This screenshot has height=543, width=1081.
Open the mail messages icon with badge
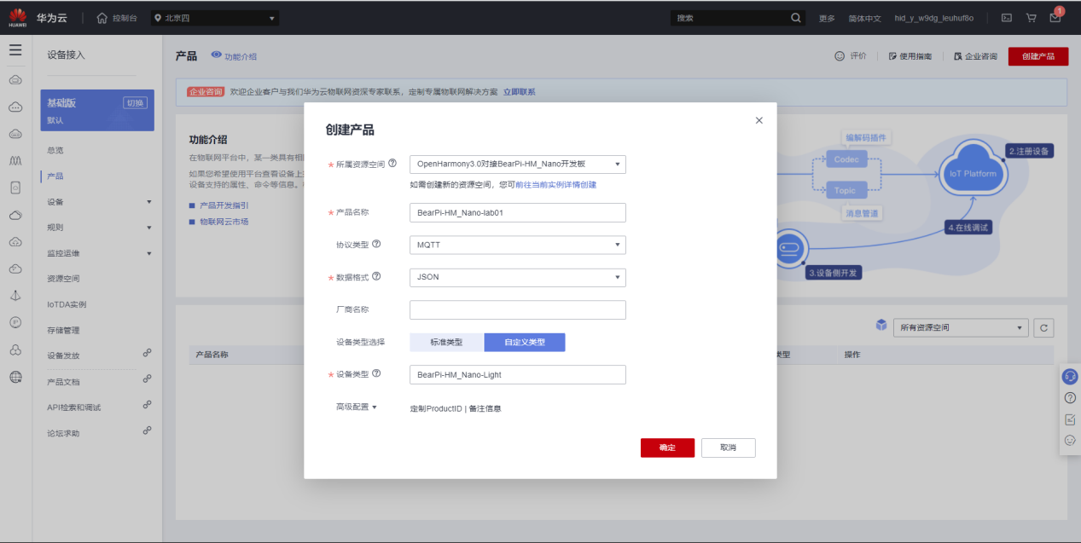(1055, 16)
